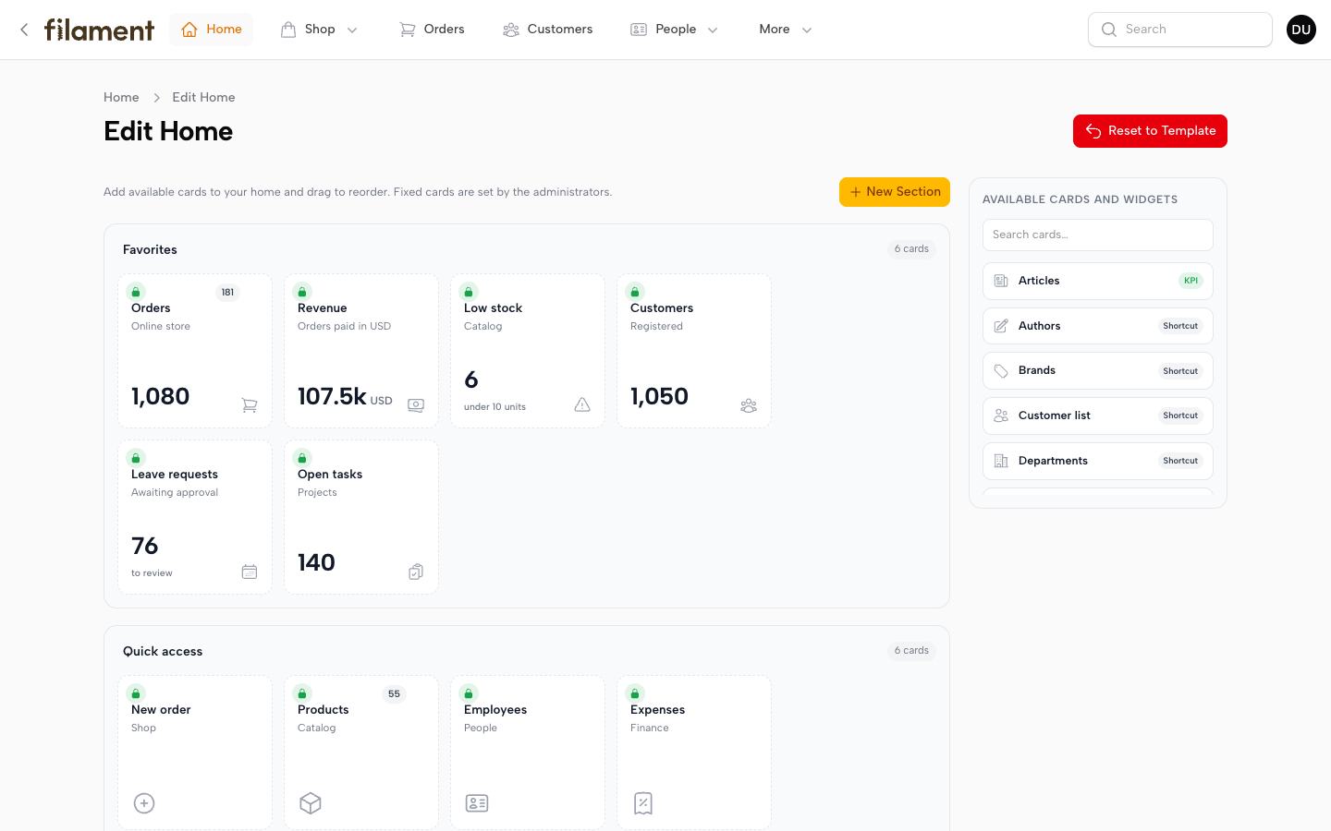The height and width of the screenshot is (831, 1331).
Task: Click the Quick access section title
Action: (163, 651)
